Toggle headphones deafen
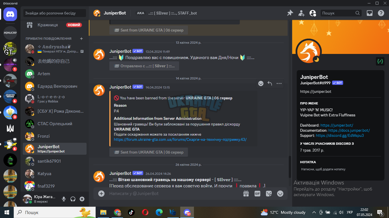 [x=73, y=199]
